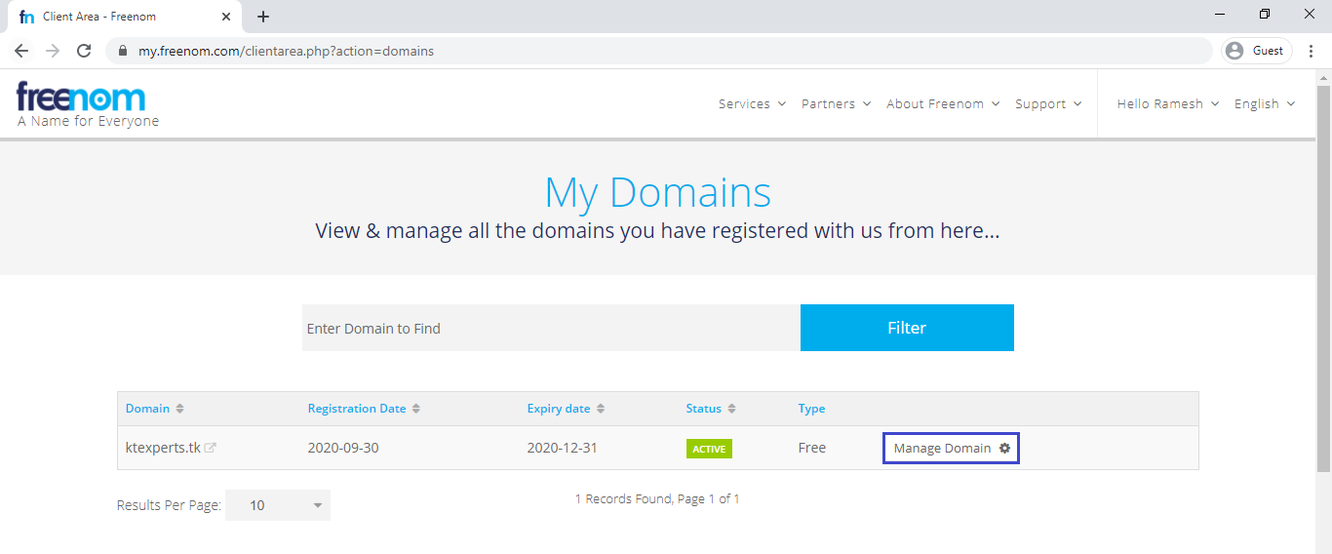Click the Chrome back arrow
This screenshot has width=1332, height=554.
pyautogui.click(x=21, y=51)
